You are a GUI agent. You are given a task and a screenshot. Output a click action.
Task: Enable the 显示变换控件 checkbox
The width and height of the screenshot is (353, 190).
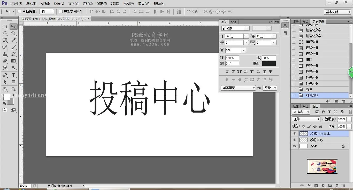pos(61,12)
